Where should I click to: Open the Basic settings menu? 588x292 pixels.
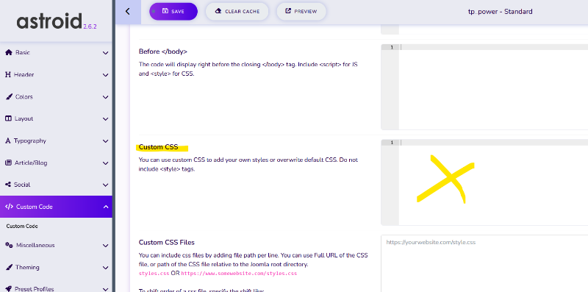click(x=57, y=52)
